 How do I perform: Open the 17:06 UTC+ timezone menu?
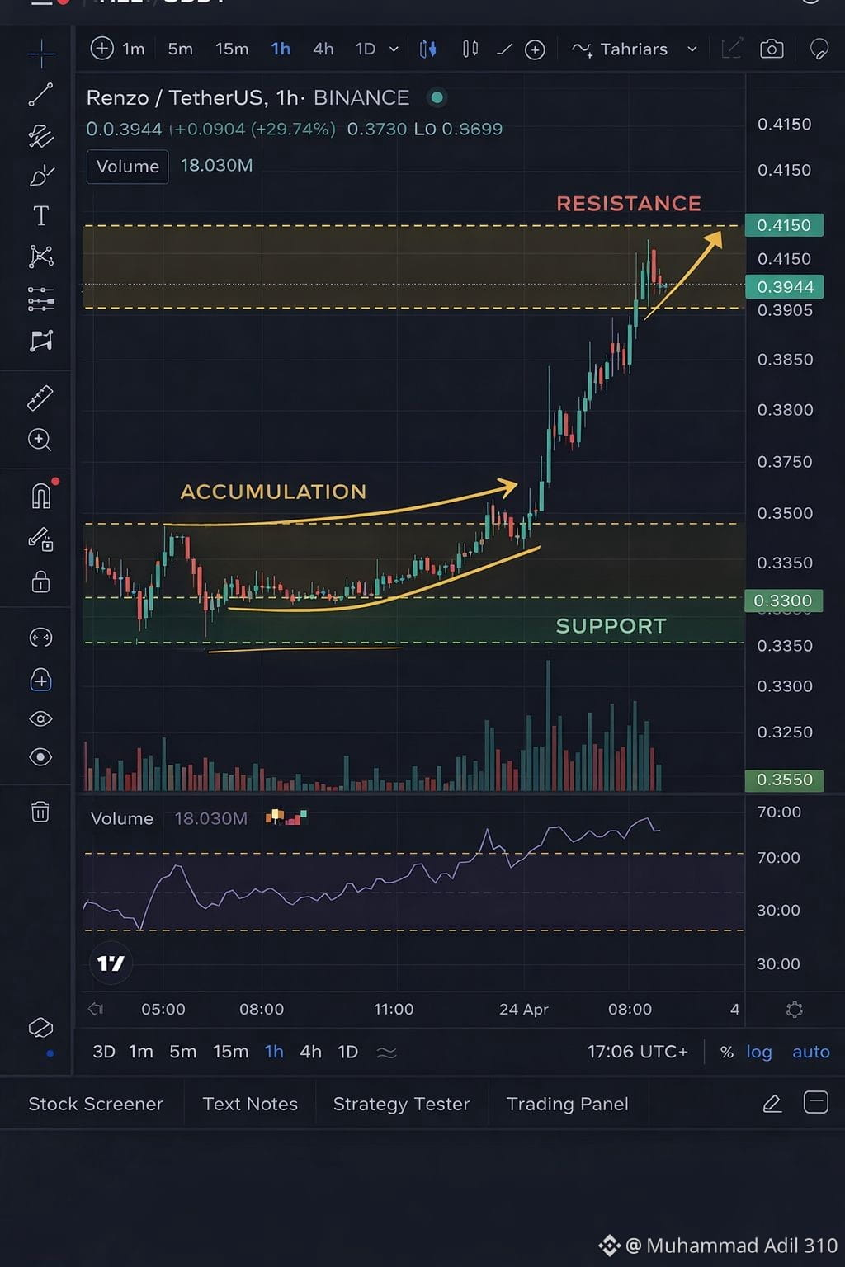tap(637, 1052)
